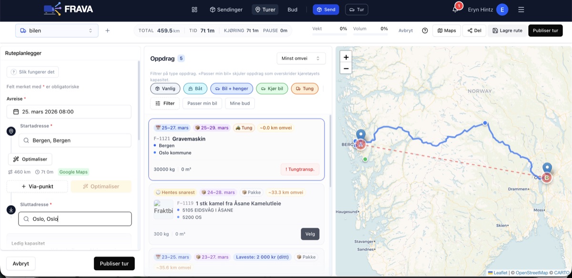Click the notification bell icon

(455, 10)
